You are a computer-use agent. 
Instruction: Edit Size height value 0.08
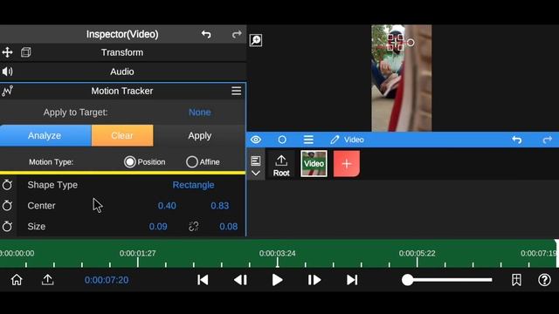click(x=229, y=227)
